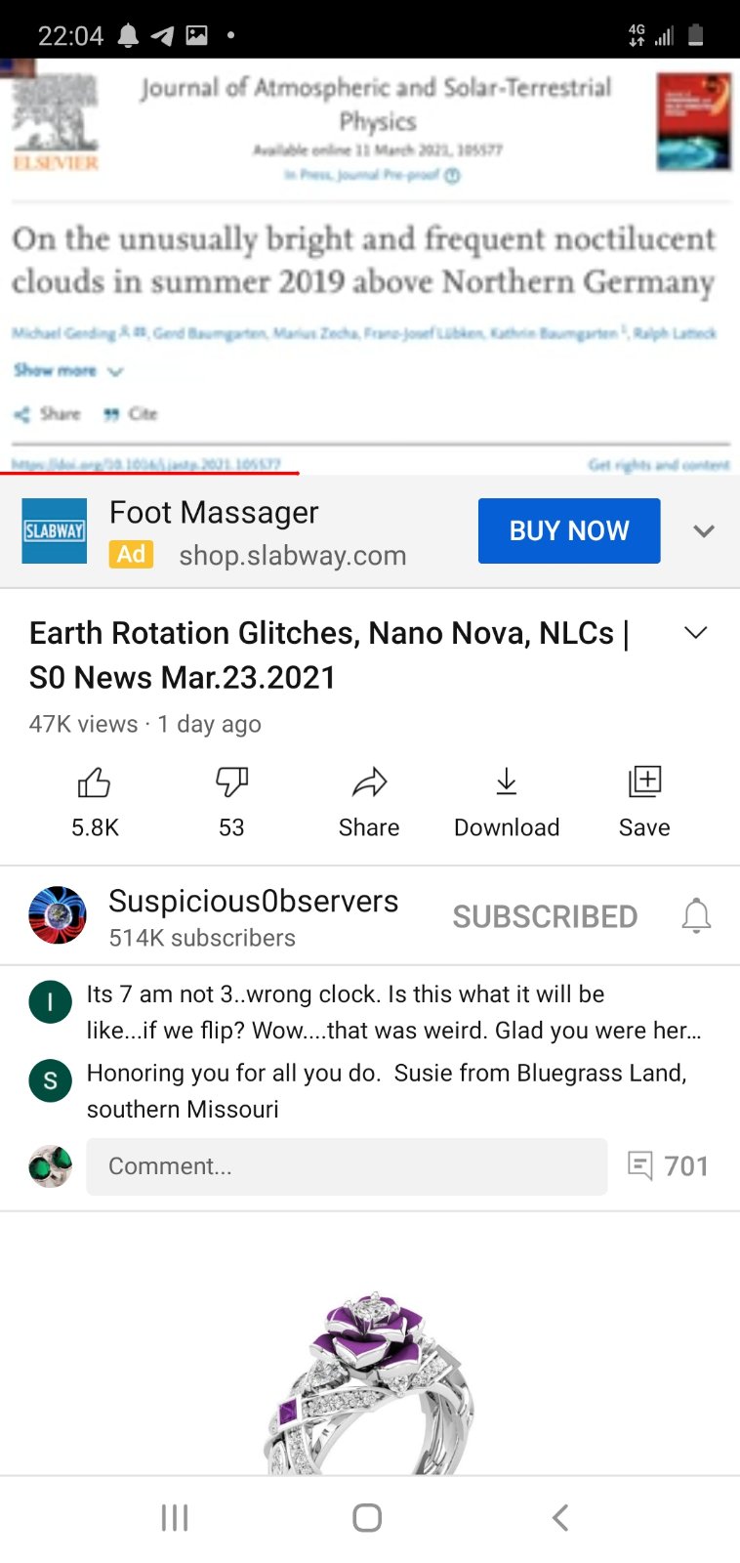
Task: Tap the Save to playlist icon
Action: (x=644, y=782)
